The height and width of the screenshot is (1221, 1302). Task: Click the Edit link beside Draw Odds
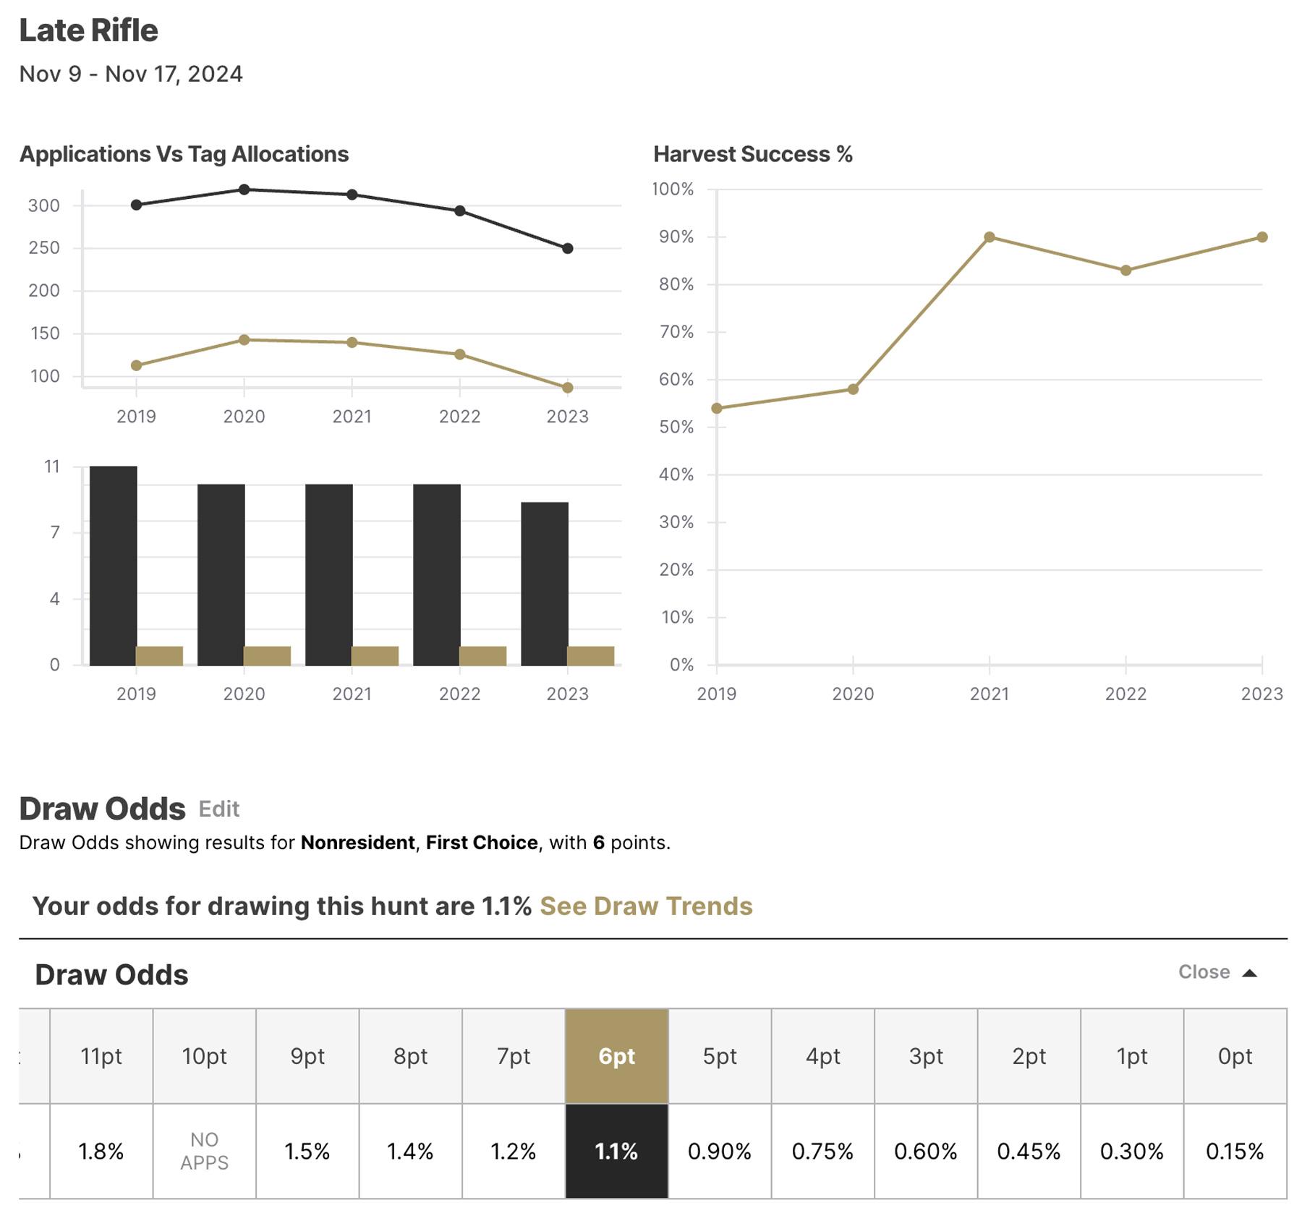point(219,809)
